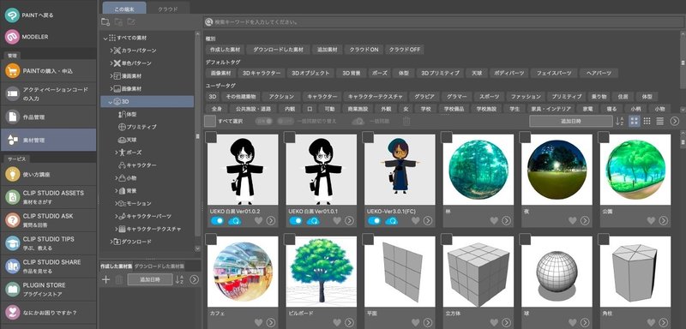This screenshot has height=329, width=686.
Task: Filter by 作成した素材 type
Action: (x=225, y=50)
